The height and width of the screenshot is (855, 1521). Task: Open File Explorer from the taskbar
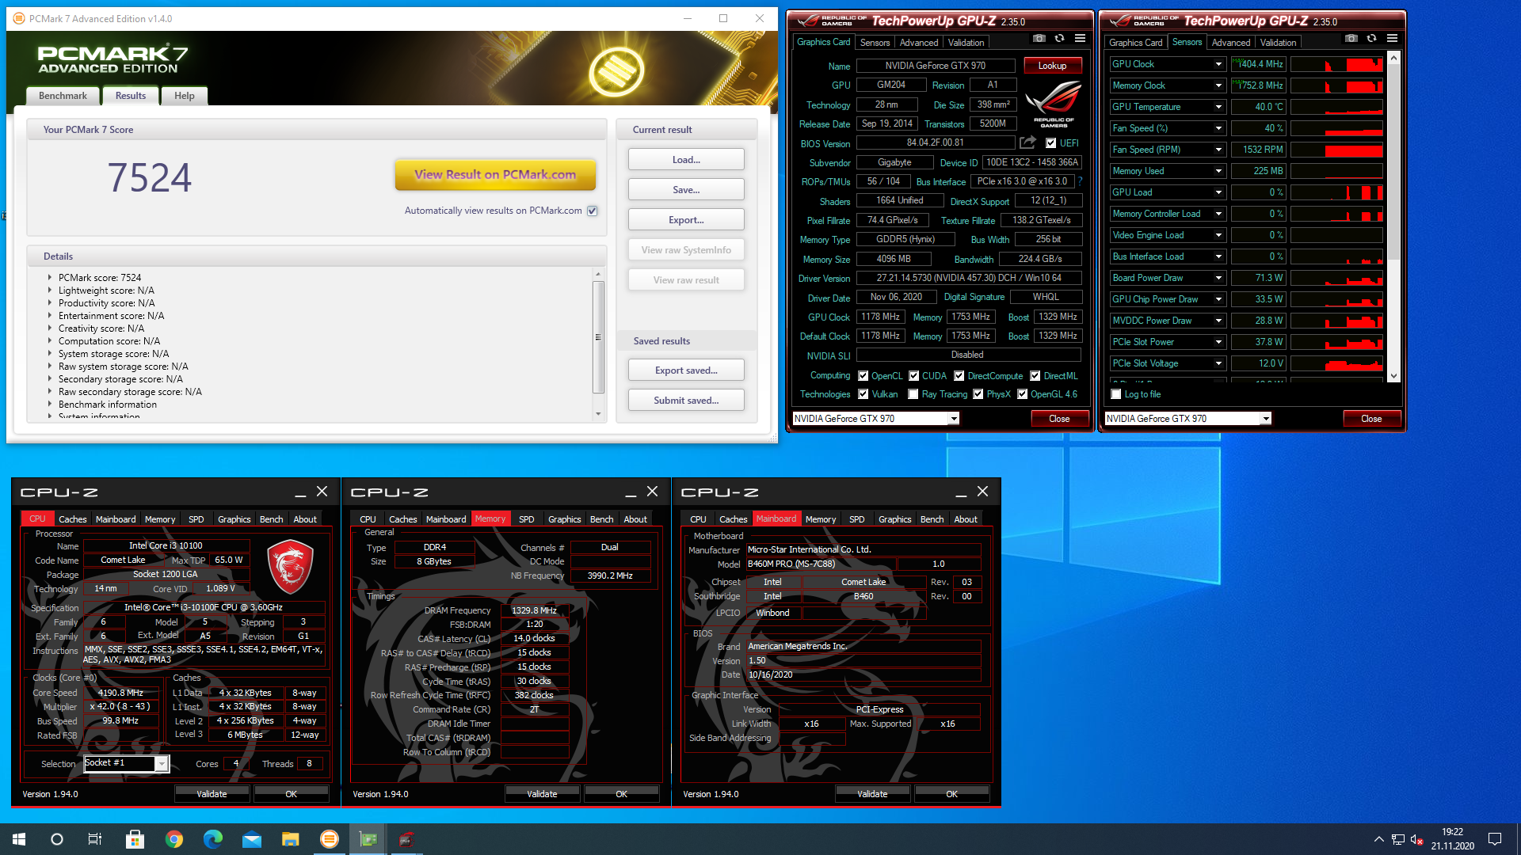tap(290, 839)
